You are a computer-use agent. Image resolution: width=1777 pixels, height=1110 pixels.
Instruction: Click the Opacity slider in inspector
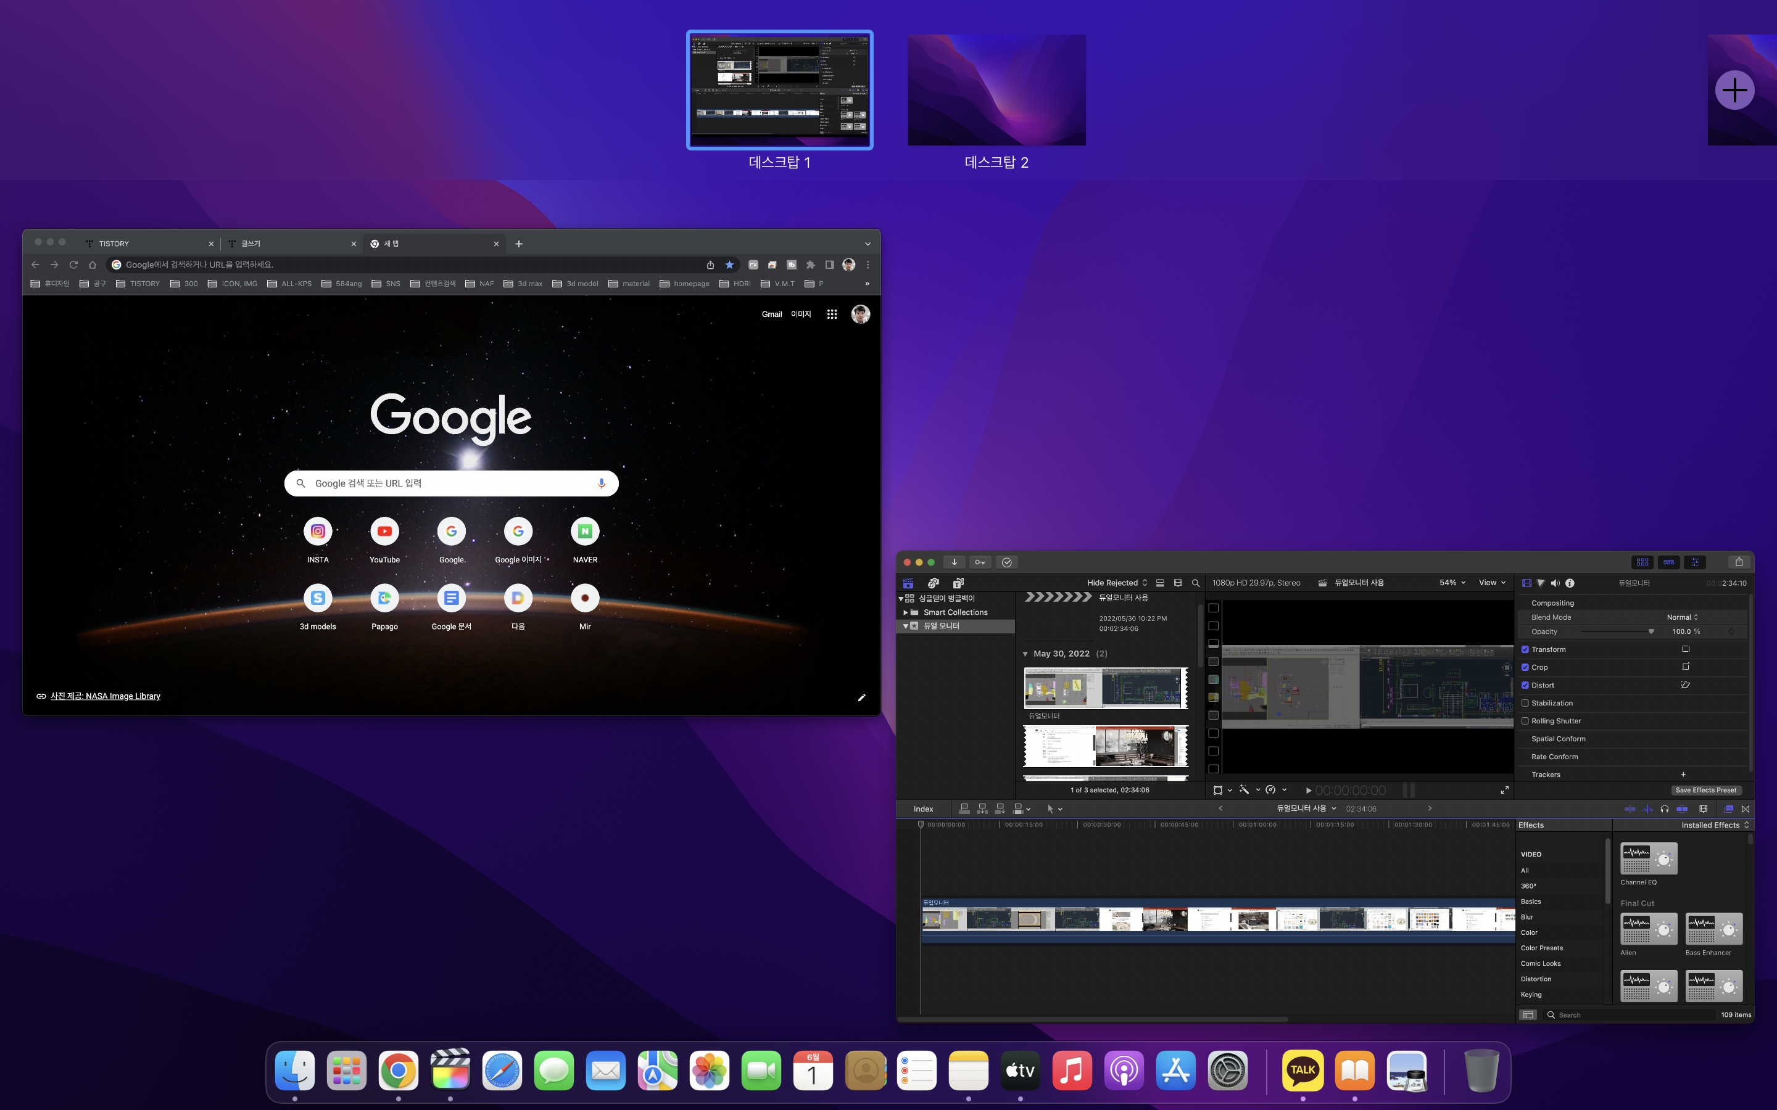point(1617,631)
